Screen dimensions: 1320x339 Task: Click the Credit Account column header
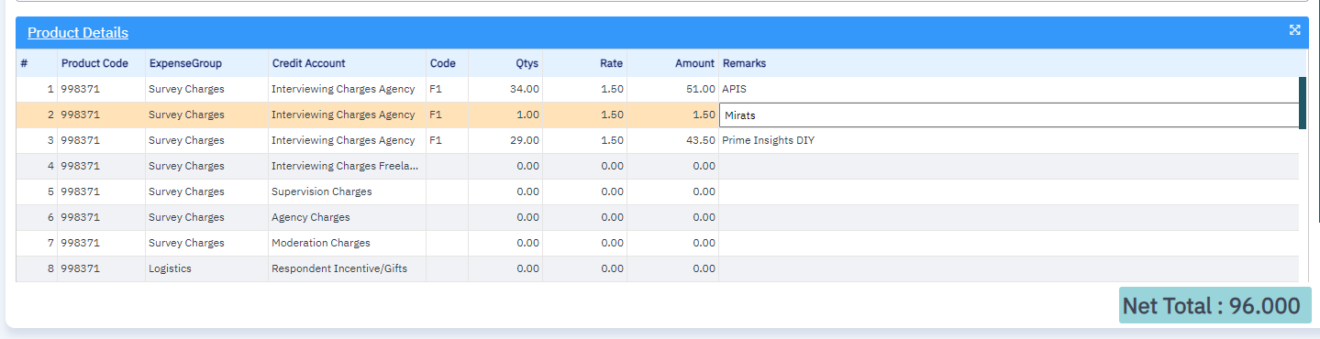pos(308,63)
